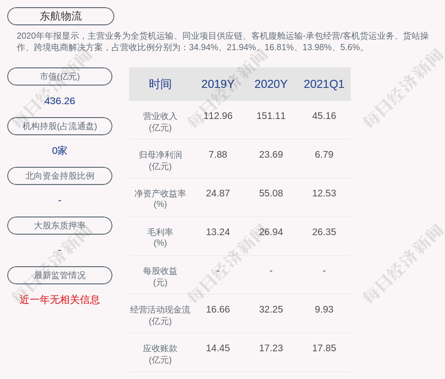Click the 每股收益(元) row label
This screenshot has width=445, height=379.
[160, 277]
